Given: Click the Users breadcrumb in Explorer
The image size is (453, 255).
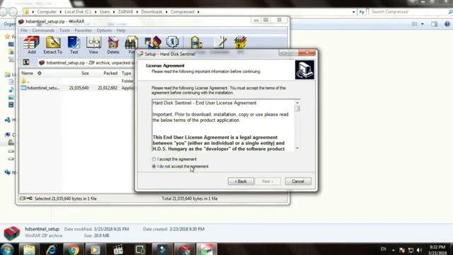Looking at the screenshot, I should coord(105,12).
